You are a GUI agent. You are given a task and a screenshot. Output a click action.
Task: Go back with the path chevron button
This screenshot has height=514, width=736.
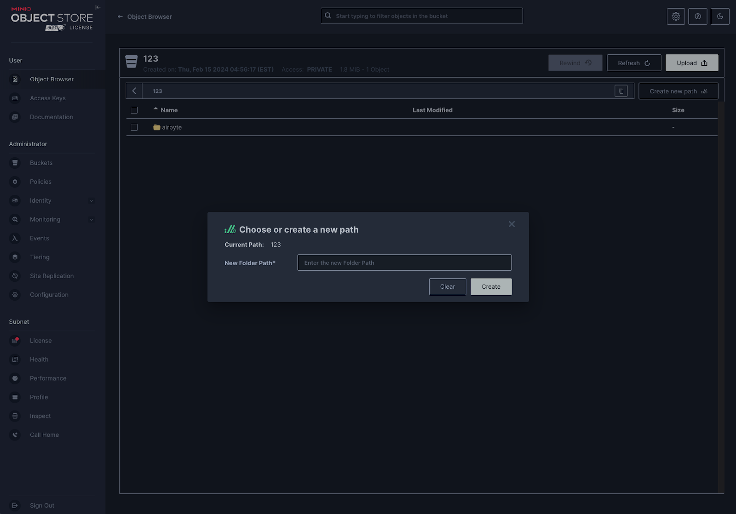(x=134, y=91)
